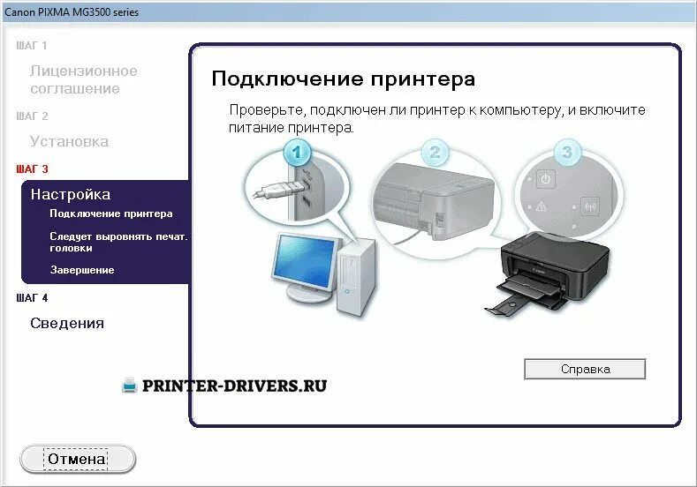Image resolution: width=697 pixels, height=487 pixels.
Task: Open help with the Справка button
Action: point(585,369)
